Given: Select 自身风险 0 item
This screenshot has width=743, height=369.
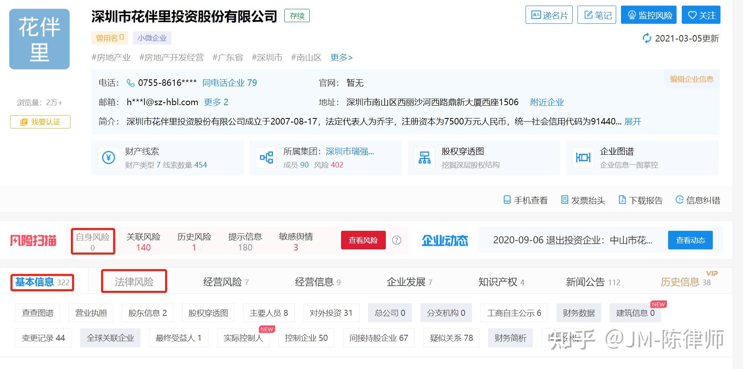Looking at the screenshot, I should (93, 242).
